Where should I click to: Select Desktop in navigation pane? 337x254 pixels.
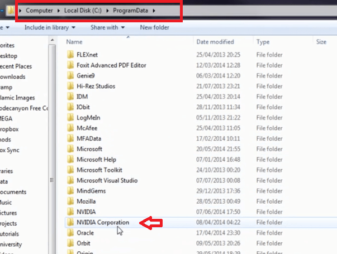8,56
